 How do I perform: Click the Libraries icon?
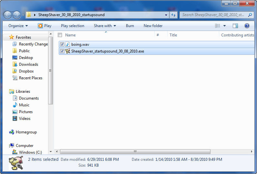tap(12, 92)
